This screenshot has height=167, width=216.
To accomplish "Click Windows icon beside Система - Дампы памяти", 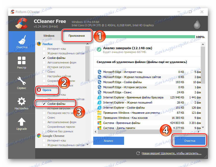I will 99,128.
